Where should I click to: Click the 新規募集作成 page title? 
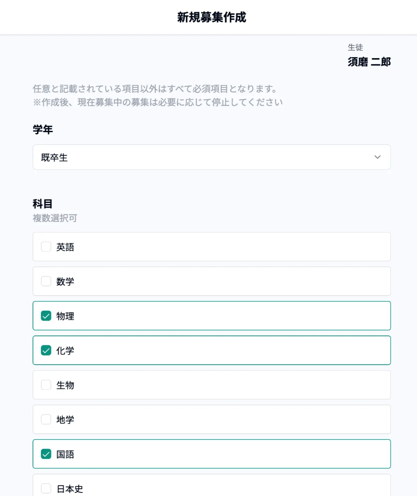click(x=211, y=17)
